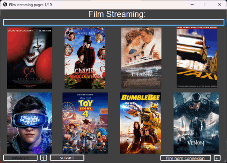
Task: Select the Toy Story 4 poster
Action: click(85, 123)
